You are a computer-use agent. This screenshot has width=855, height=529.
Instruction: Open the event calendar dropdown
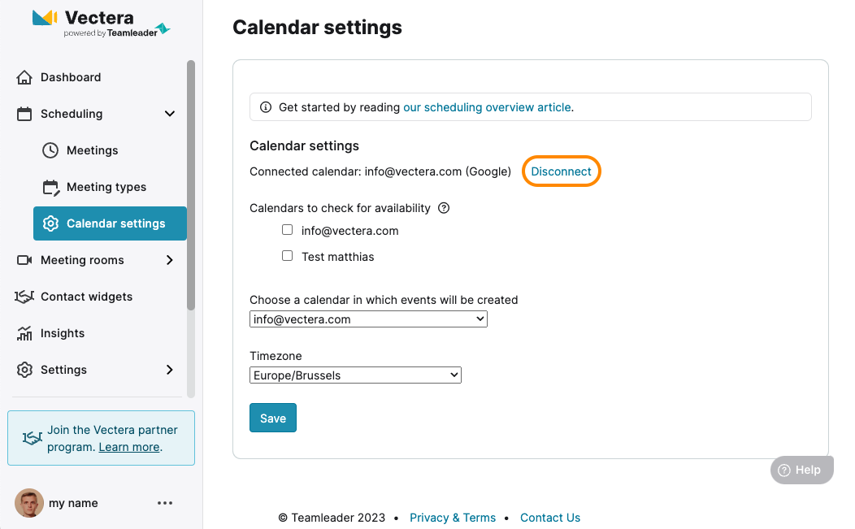point(369,319)
